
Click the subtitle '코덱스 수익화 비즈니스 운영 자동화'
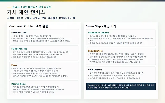coord(32,7)
